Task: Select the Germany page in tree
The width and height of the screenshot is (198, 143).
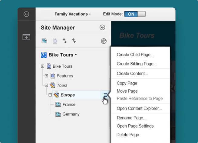Action: (71, 114)
